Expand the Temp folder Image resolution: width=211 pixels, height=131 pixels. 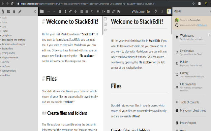[4, 22]
